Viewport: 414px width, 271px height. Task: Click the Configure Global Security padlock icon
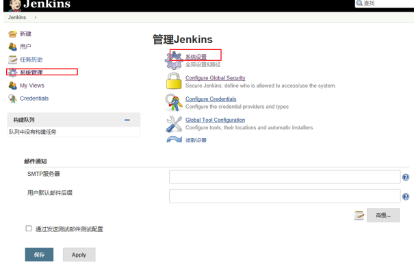(174, 81)
